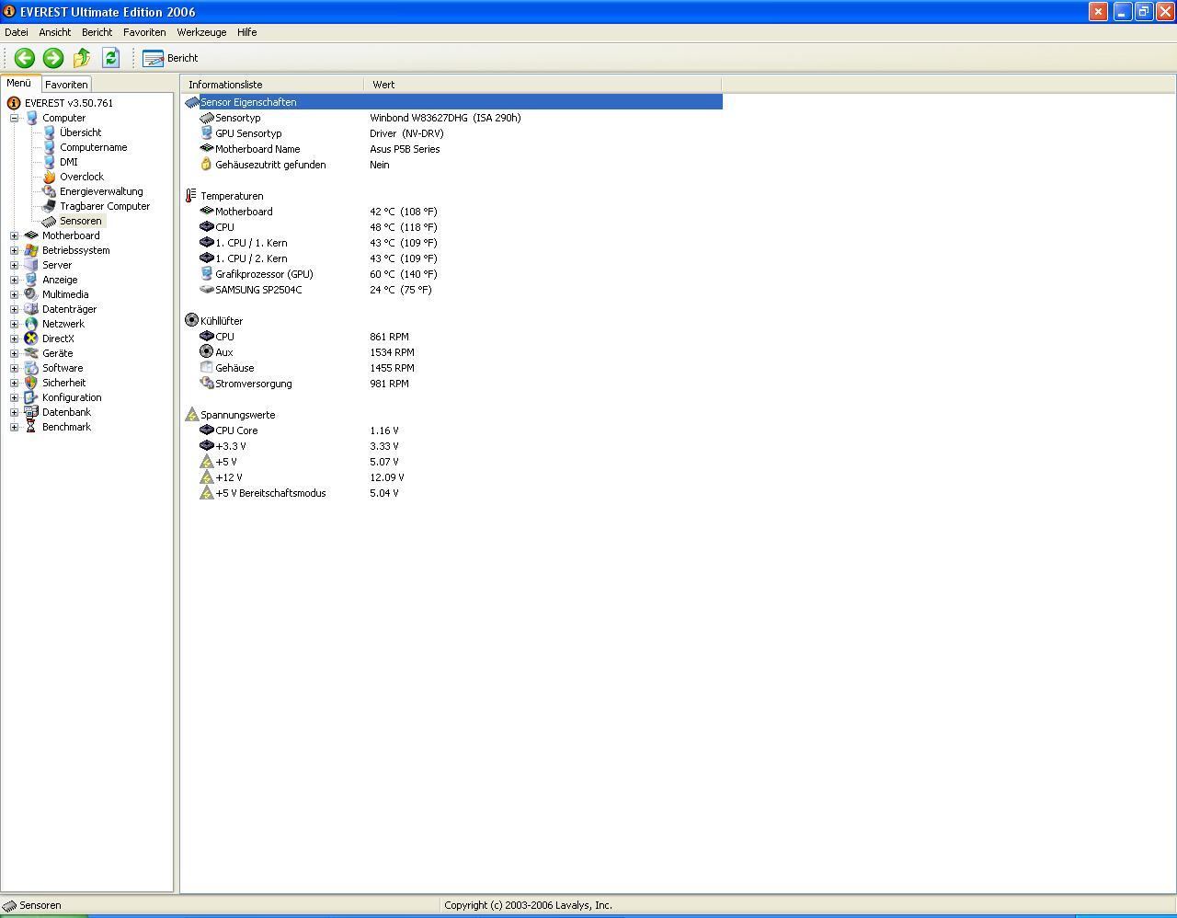Click the green Back arrow toolbar icon
The image size is (1177, 918).
tap(25, 58)
